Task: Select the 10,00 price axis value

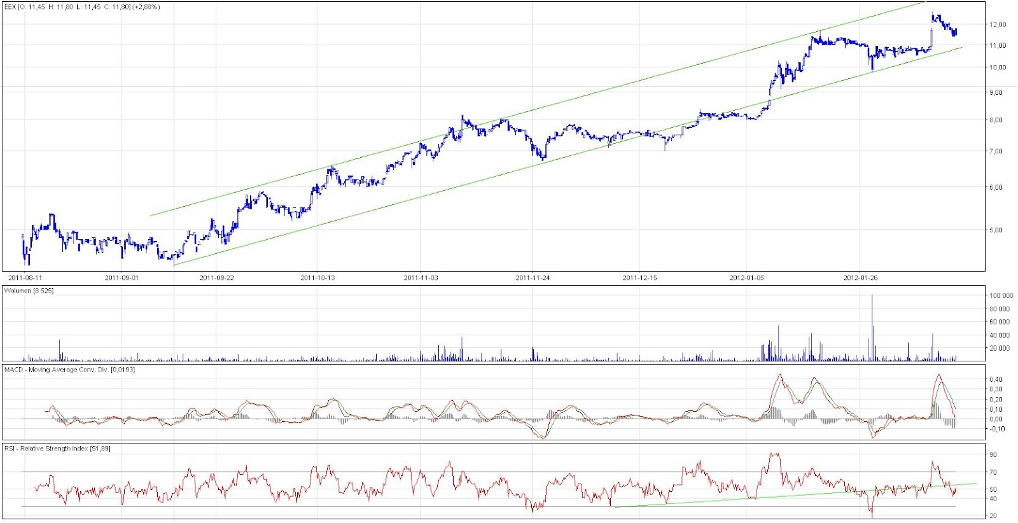Action: coord(998,67)
